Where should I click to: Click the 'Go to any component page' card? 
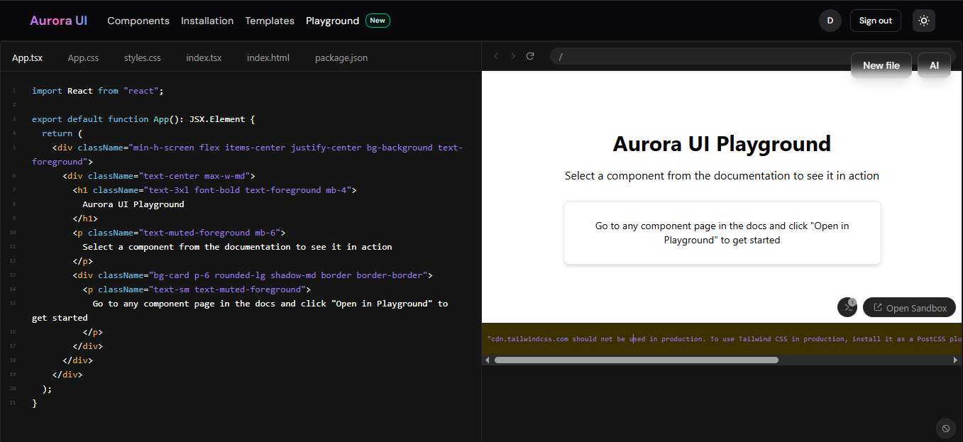pyautogui.click(x=722, y=233)
